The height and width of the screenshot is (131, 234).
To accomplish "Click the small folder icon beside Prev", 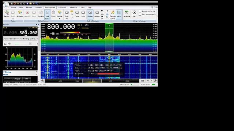I will click(72, 11).
